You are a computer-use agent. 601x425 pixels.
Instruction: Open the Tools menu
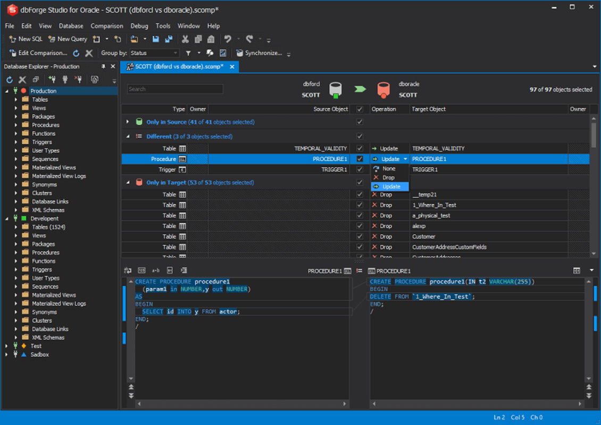coord(163,25)
